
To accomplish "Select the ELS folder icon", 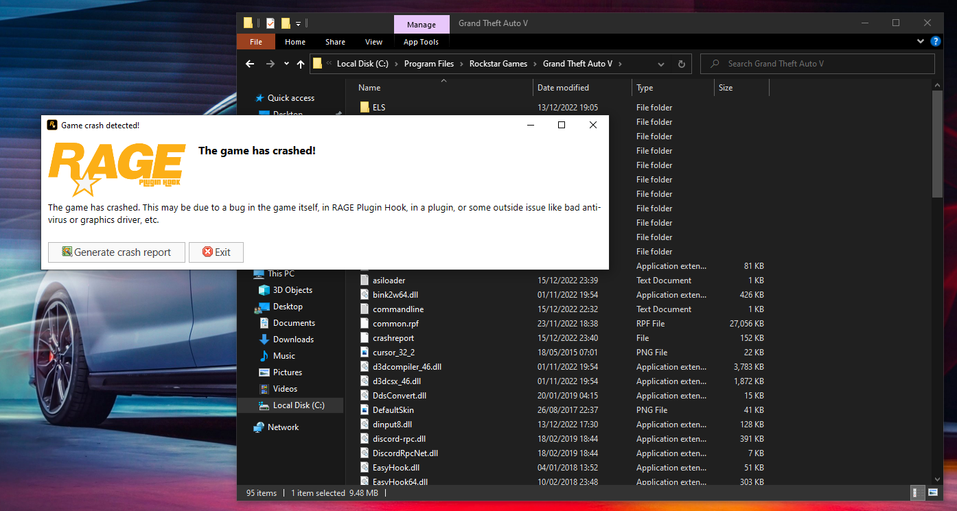I will coord(365,108).
